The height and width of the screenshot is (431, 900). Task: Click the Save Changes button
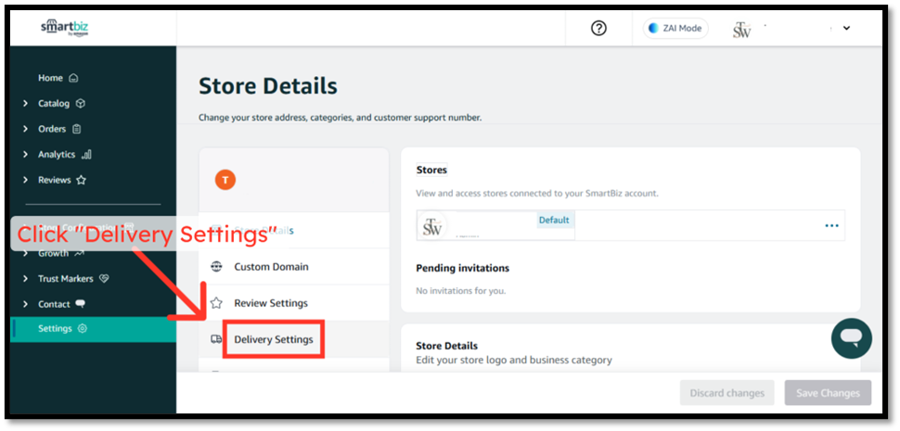(828, 393)
